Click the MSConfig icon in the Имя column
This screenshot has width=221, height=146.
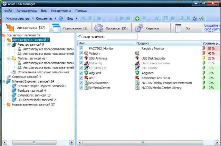[x=86, y=63]
